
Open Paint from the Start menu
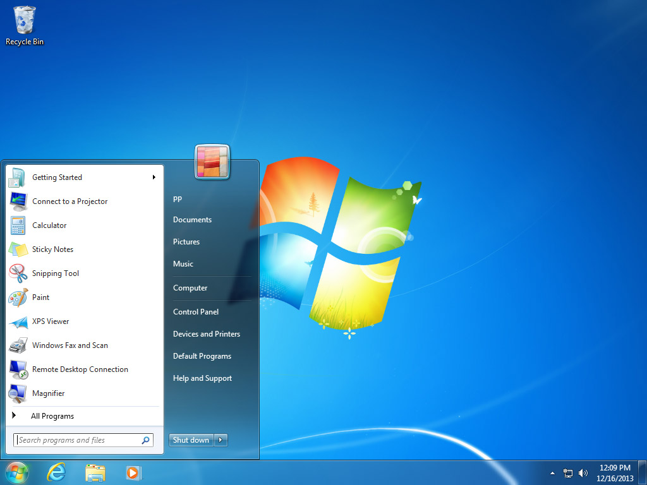click(41, 297)
